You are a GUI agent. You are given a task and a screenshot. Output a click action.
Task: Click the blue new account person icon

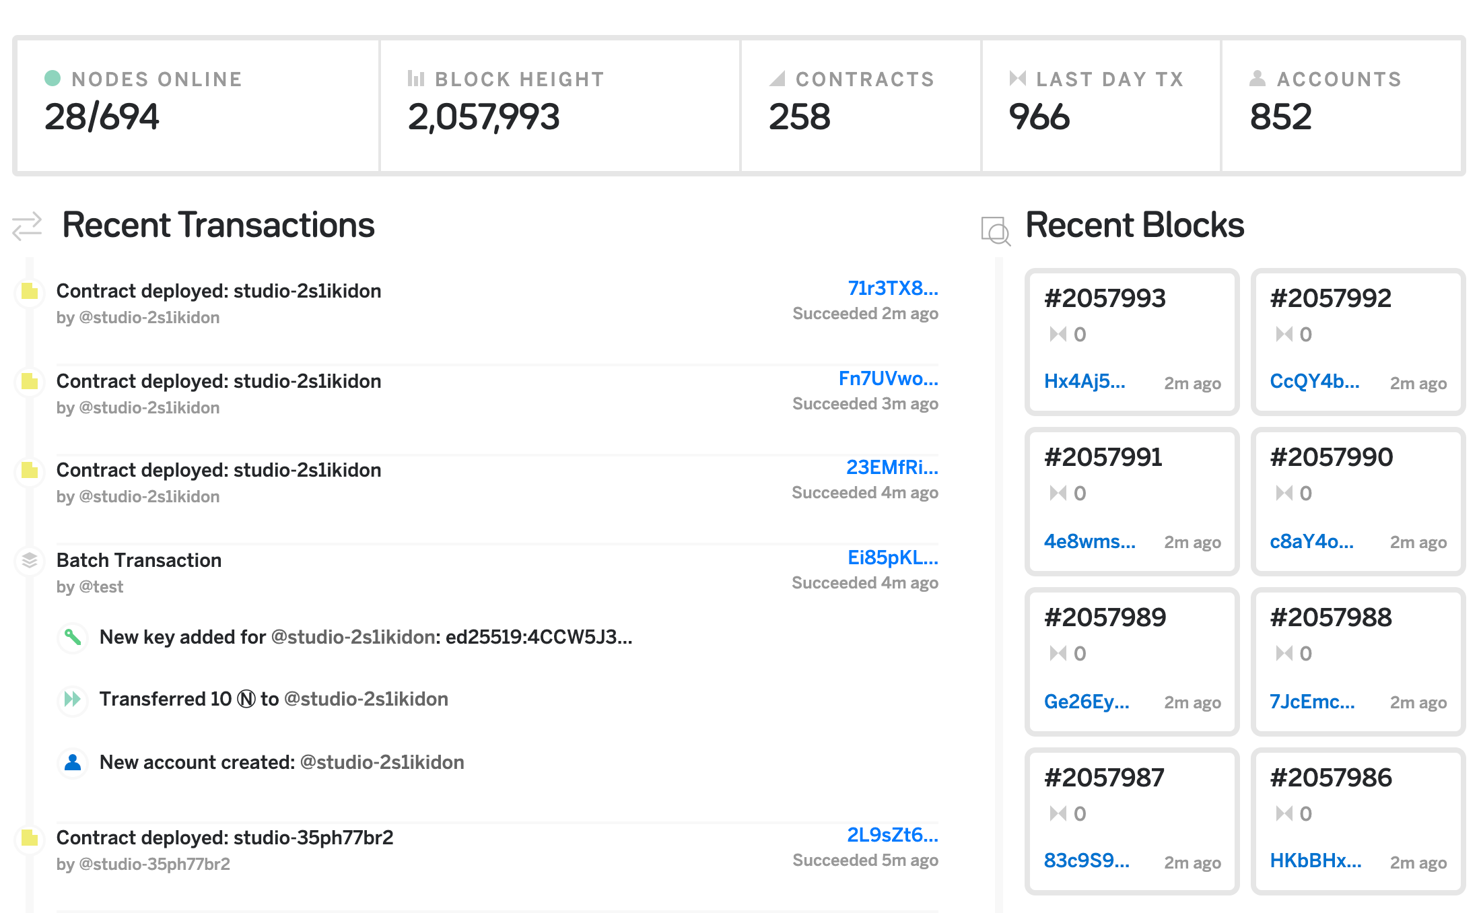point(73,762)
